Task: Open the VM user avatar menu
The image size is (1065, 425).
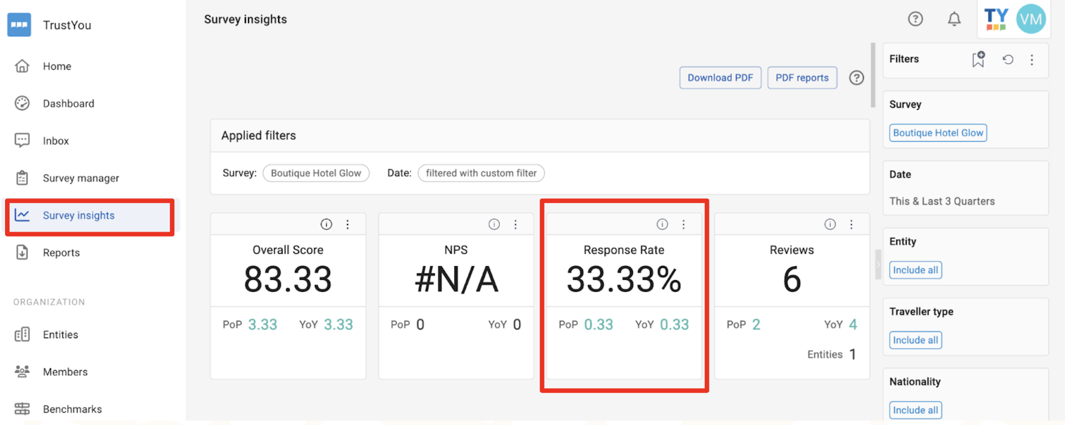Action: coord(1031,19)
